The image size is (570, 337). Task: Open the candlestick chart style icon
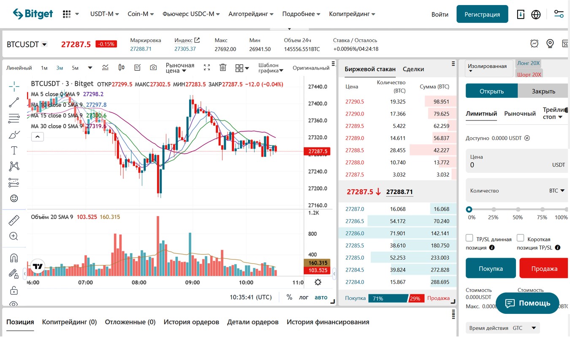122,67
